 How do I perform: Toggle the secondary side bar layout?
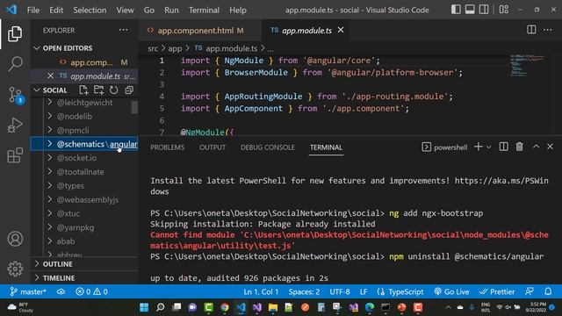pos(484,10)
